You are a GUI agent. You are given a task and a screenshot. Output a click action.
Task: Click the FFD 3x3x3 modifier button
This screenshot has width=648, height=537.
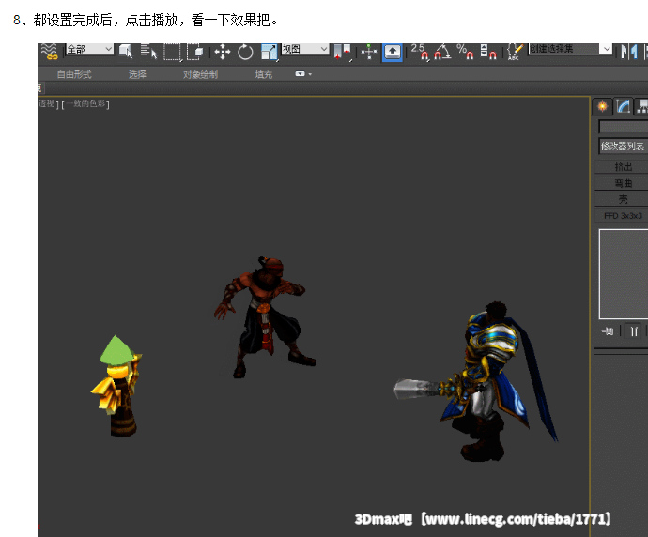click(x=622, y=216)
